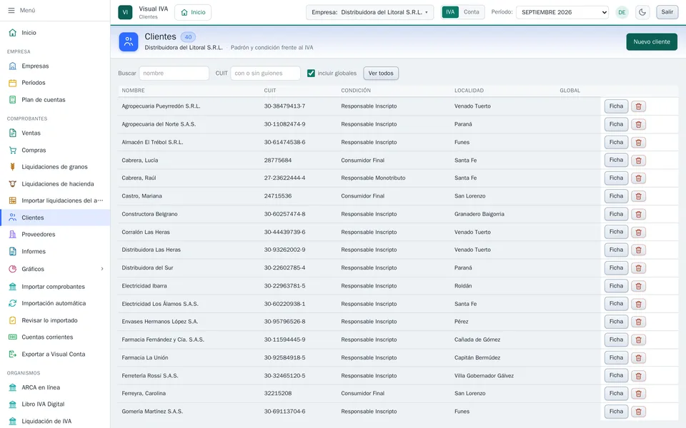Viewport: 686px width, 428px height.
Task: Open the Compras cart icon
Action: (x=13, y=151)
